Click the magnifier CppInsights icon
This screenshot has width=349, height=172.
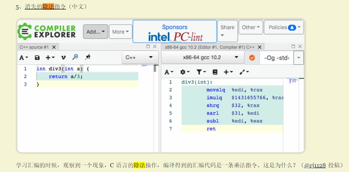tap(75, 57)
